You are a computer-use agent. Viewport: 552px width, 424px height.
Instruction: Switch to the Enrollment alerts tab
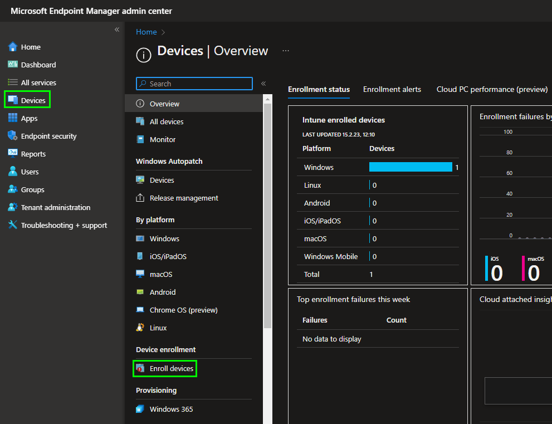(392, 89)
